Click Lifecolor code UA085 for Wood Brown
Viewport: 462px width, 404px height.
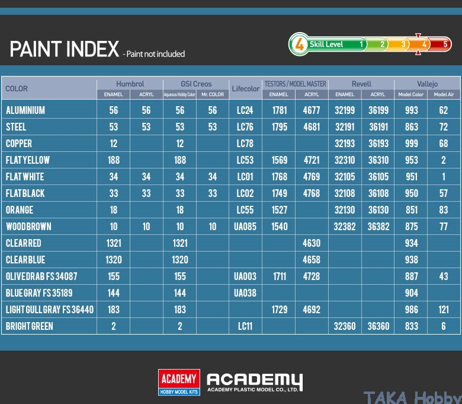[245, 227]
